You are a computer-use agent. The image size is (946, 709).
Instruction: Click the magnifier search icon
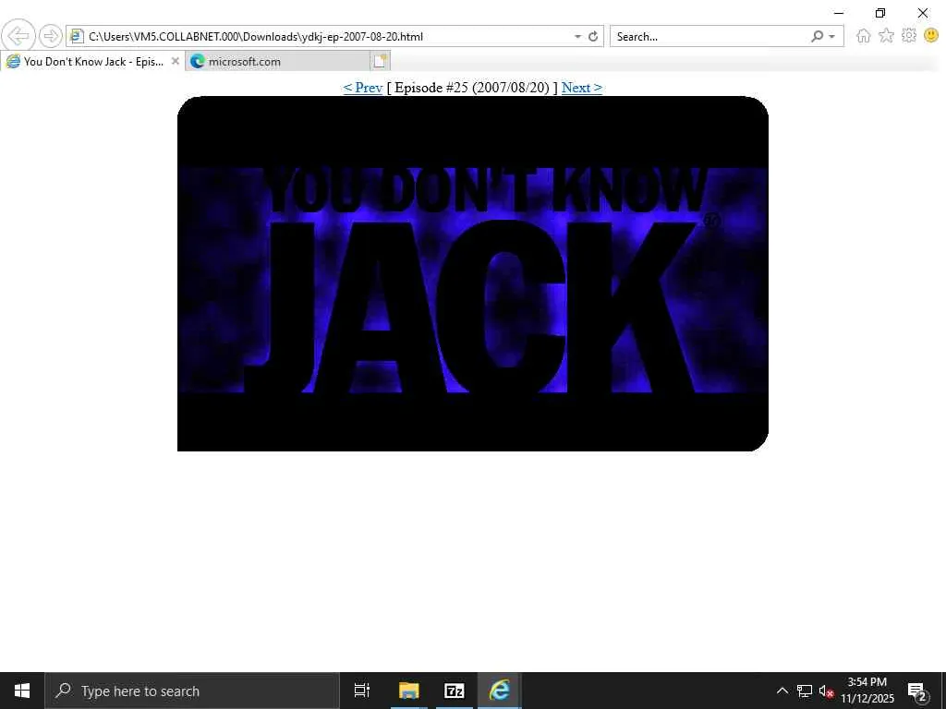[817, 37]
